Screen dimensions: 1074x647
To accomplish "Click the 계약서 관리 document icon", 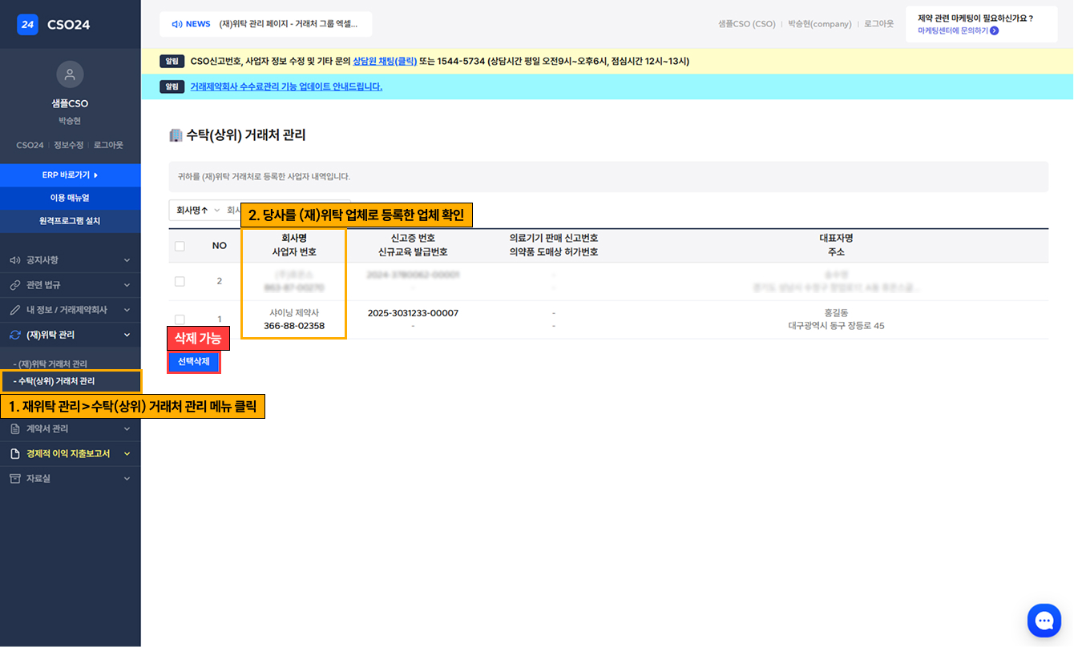I will pos(14,429).
